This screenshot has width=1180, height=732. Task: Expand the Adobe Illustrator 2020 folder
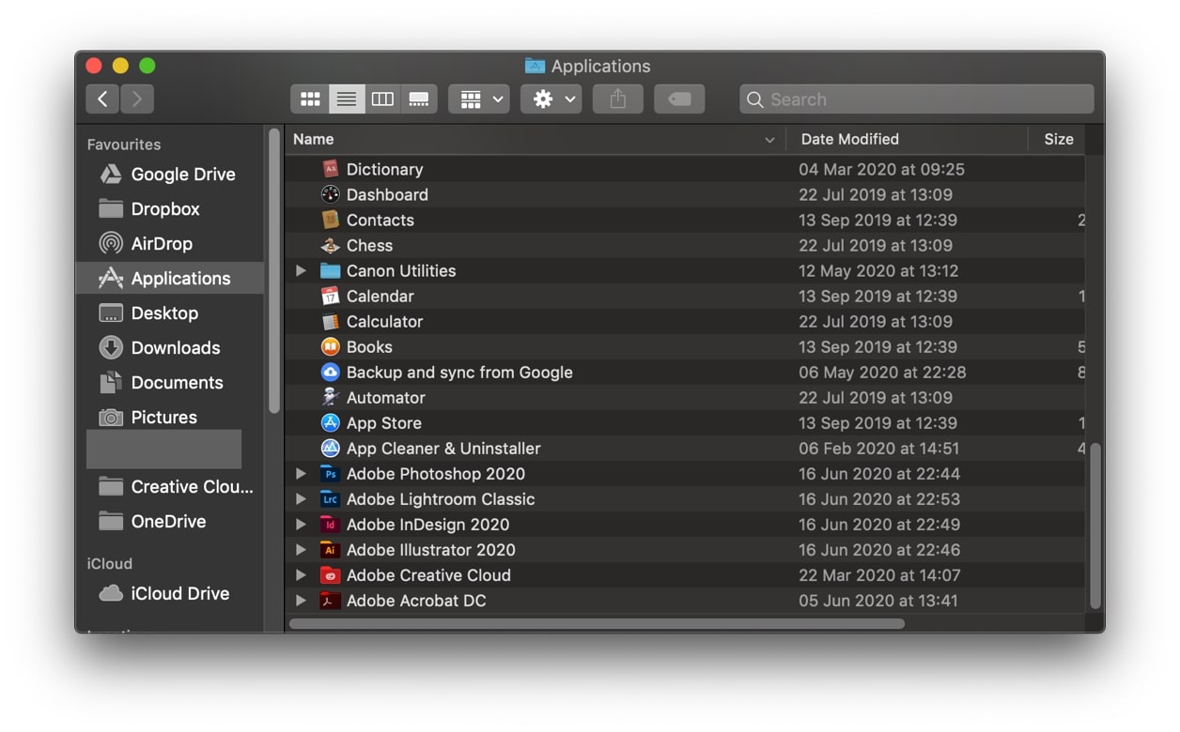(x=301, y=549)
